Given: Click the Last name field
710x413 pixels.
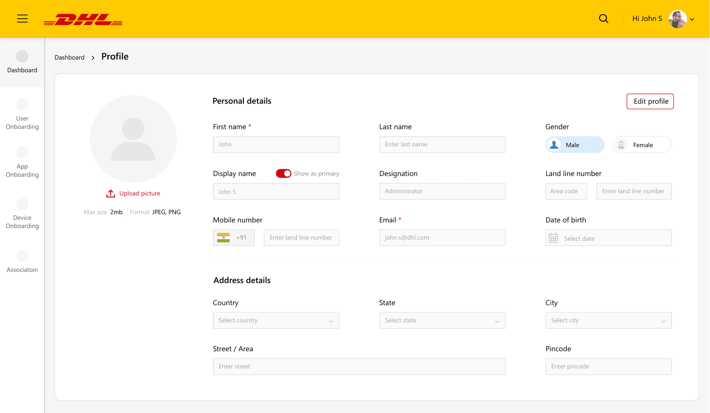Looking at the screenshot, I should pos(442,145).
